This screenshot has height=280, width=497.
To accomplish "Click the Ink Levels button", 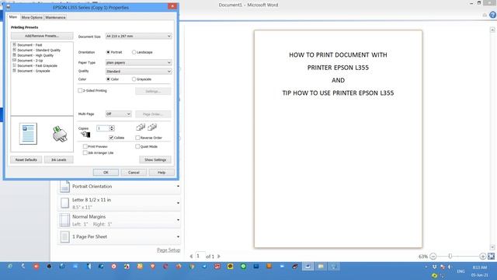I will (59, 159).
